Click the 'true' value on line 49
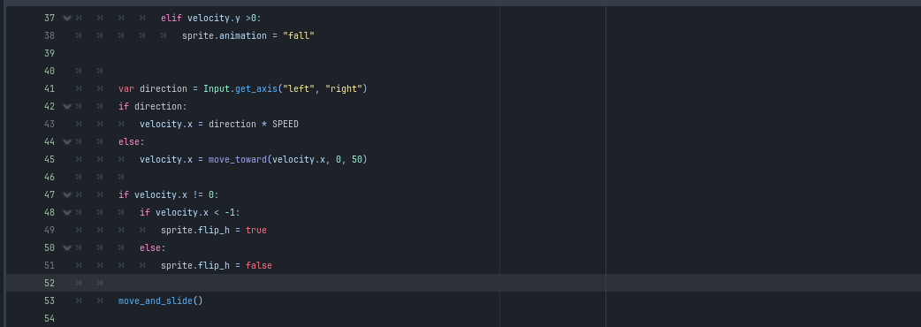The height and width of the screenshot is (327, 921). coord(256,230)
